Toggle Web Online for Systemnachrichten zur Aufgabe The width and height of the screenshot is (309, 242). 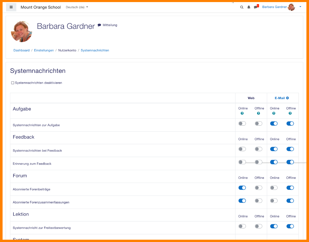242,124
